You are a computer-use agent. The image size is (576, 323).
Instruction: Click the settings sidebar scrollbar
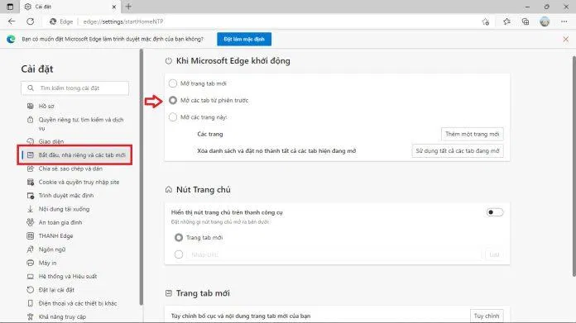141,177
